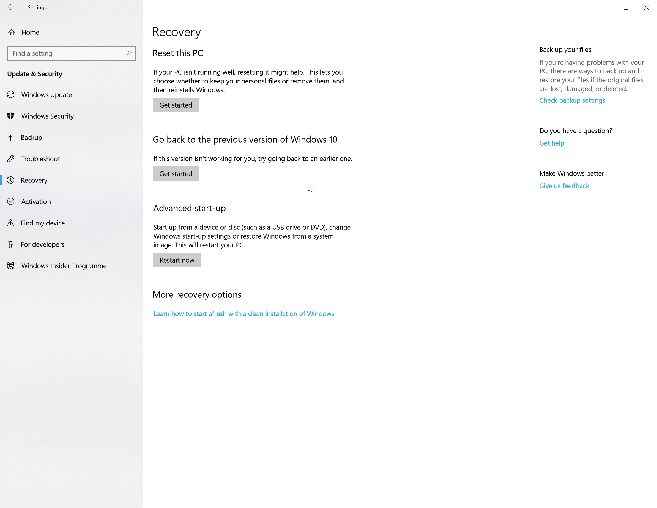This screenshot has height=508, width=657.
Task: Click the Back up your files heading
Action: tap(565, 49)
